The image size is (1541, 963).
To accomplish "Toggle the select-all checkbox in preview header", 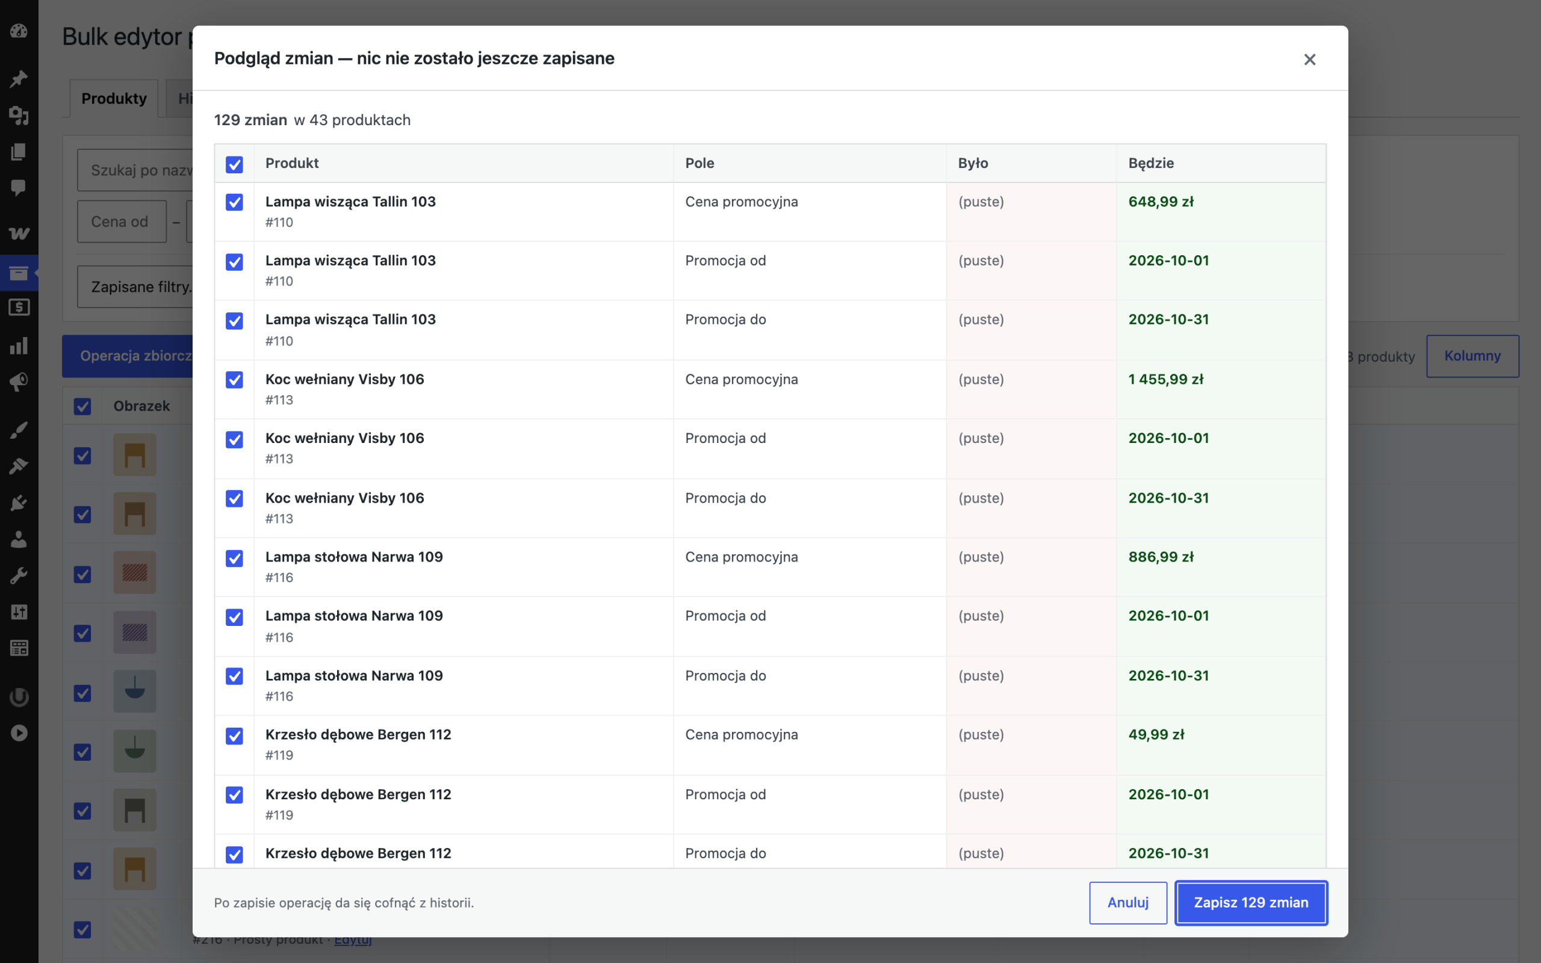I will (234, 164).
